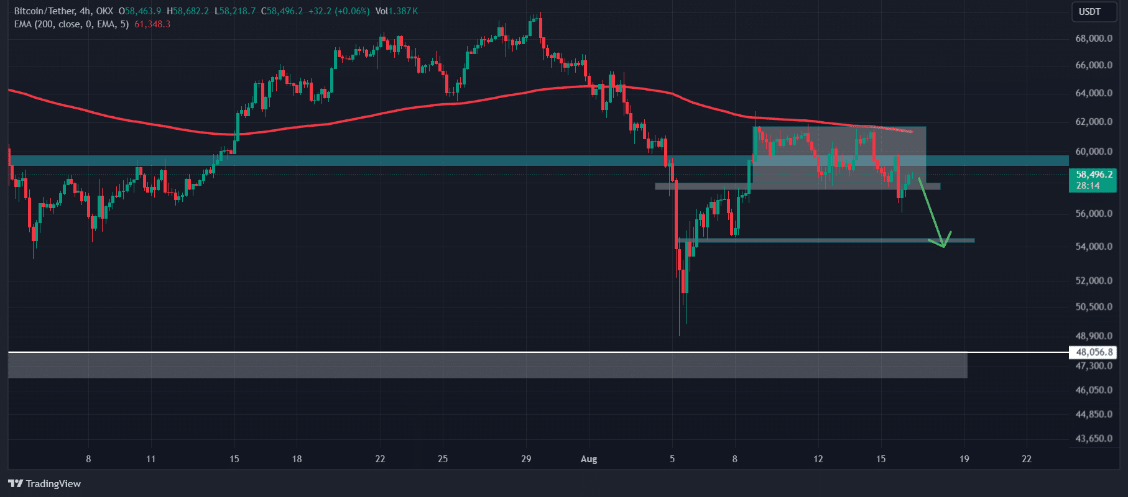Click the 28:14 candle countdown timer
This screenshot has height=497, width=1128.
[1088, 186]
